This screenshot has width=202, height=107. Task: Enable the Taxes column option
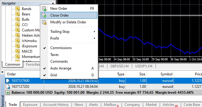[x=54, y=55]
